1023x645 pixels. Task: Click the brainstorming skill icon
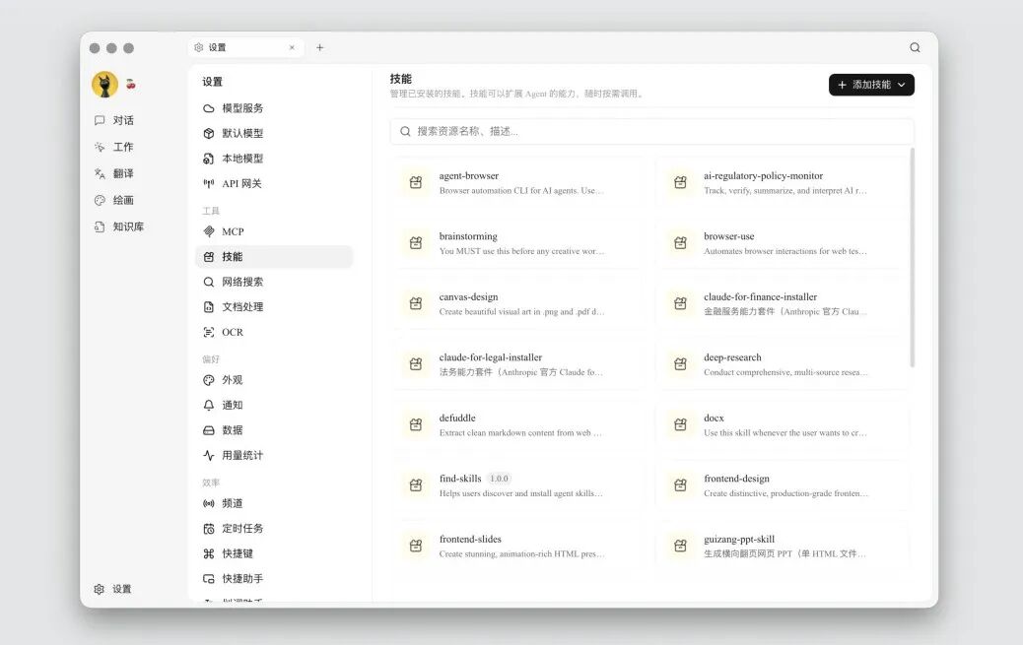(416, 243)
